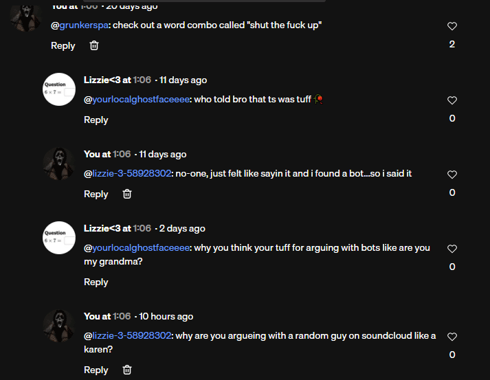Click the ghostface avatar on 10 hours ago comment
This screenshot has width=490, height=380.
pos(58,326)
